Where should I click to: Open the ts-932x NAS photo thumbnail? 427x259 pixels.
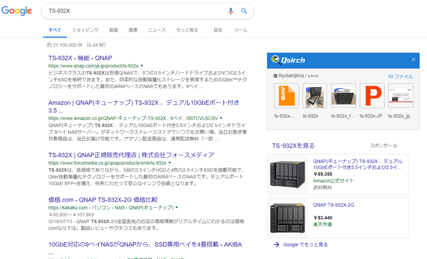[x=315, y=95]
